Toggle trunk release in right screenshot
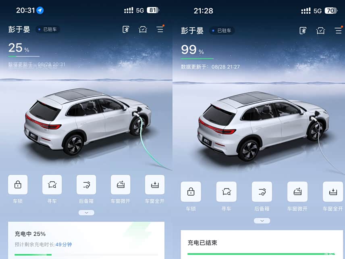The image size is (345, 259). (262, 192)
